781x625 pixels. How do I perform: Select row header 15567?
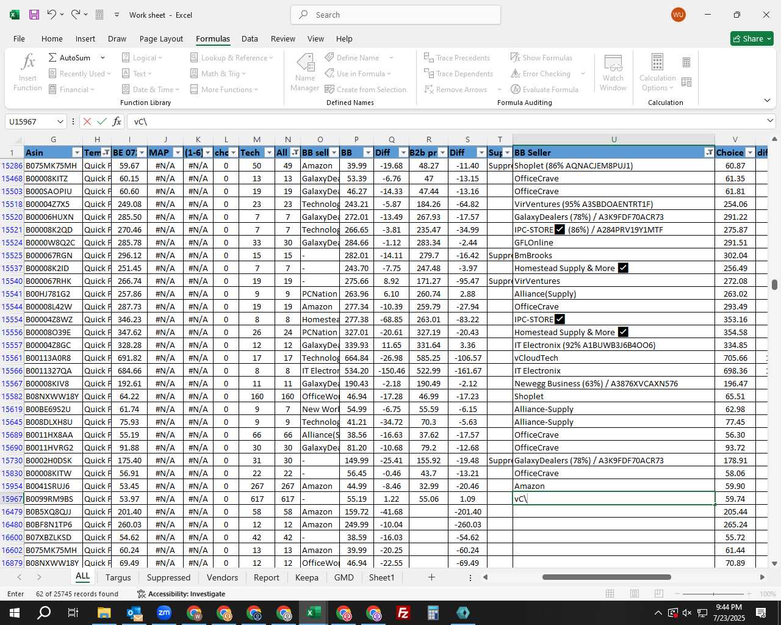click(x=12, y=383)
